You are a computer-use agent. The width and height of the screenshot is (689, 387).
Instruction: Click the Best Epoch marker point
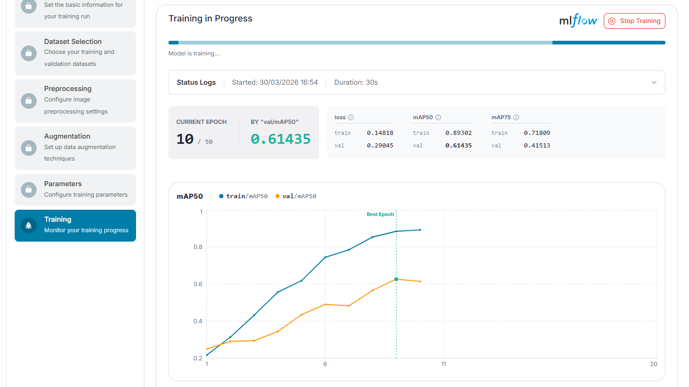pos(396,279)
